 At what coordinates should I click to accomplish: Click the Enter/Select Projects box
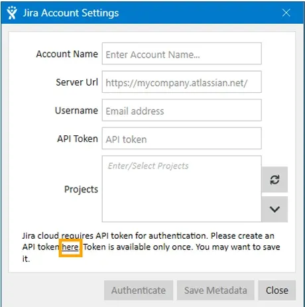182,189
